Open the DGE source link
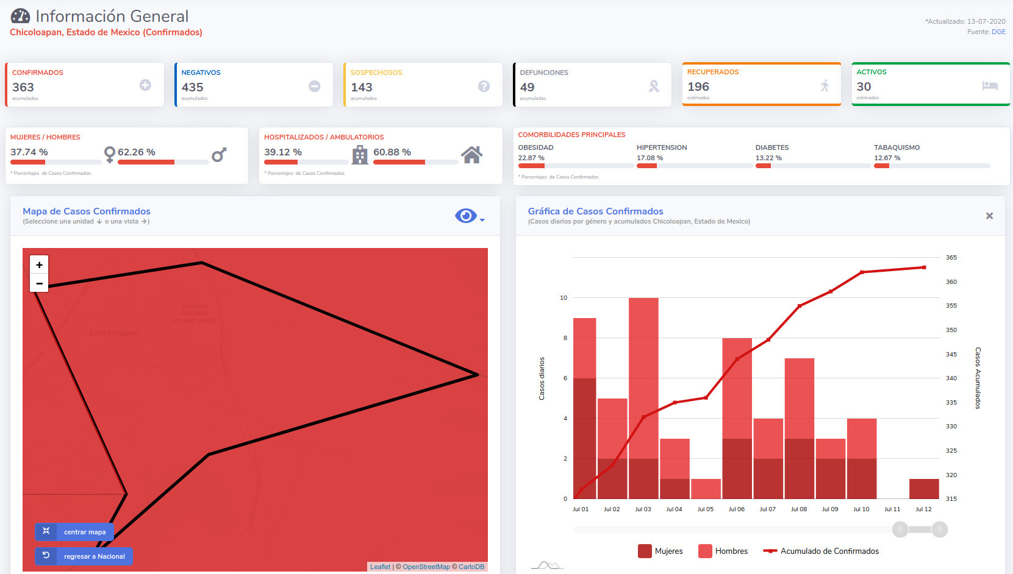Viewport: 1013px width, 574px height. pyautogui.click(x=998, y=32)
